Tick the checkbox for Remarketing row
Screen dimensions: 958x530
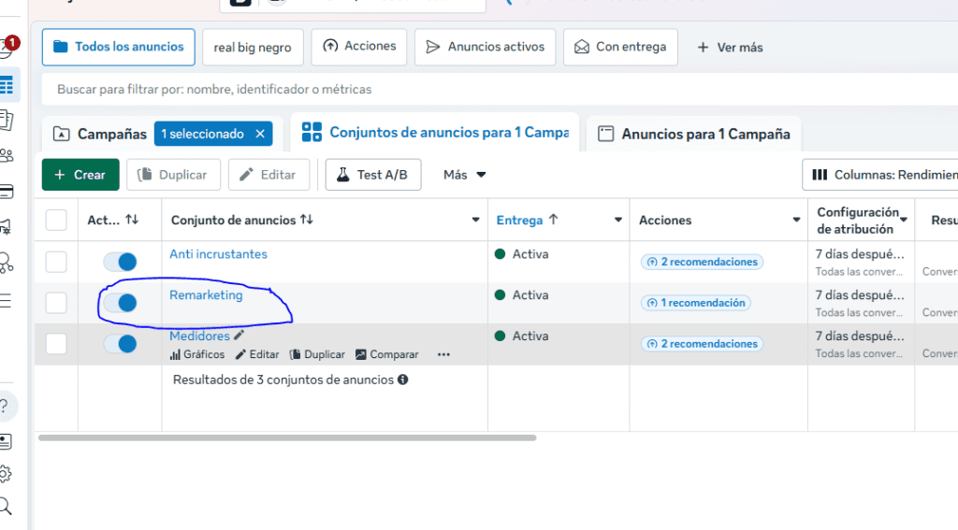[56, 303]
